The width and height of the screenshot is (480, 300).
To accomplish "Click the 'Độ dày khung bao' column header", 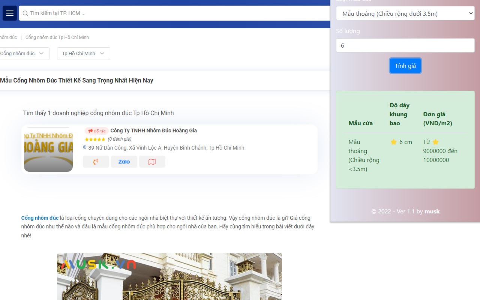I will pos(399,114).
